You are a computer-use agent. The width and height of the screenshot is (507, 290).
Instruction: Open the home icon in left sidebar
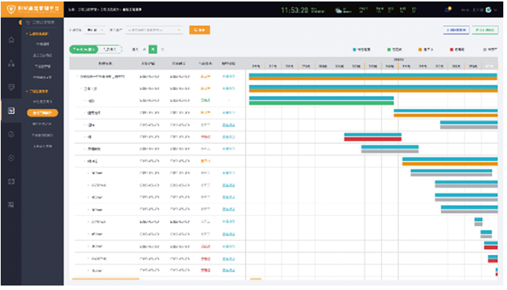pyautogui.click(x=11, y=40)
